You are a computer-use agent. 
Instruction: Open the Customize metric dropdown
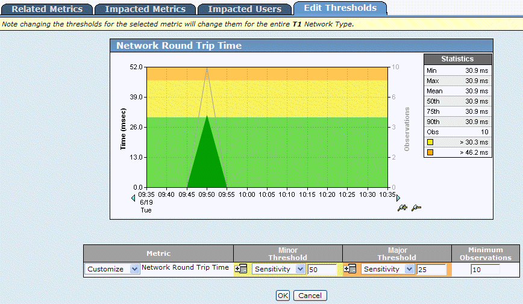(112, 269)
